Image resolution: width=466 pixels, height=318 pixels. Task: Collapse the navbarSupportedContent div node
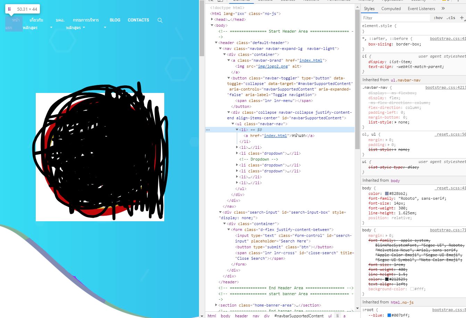pos(228,112)
